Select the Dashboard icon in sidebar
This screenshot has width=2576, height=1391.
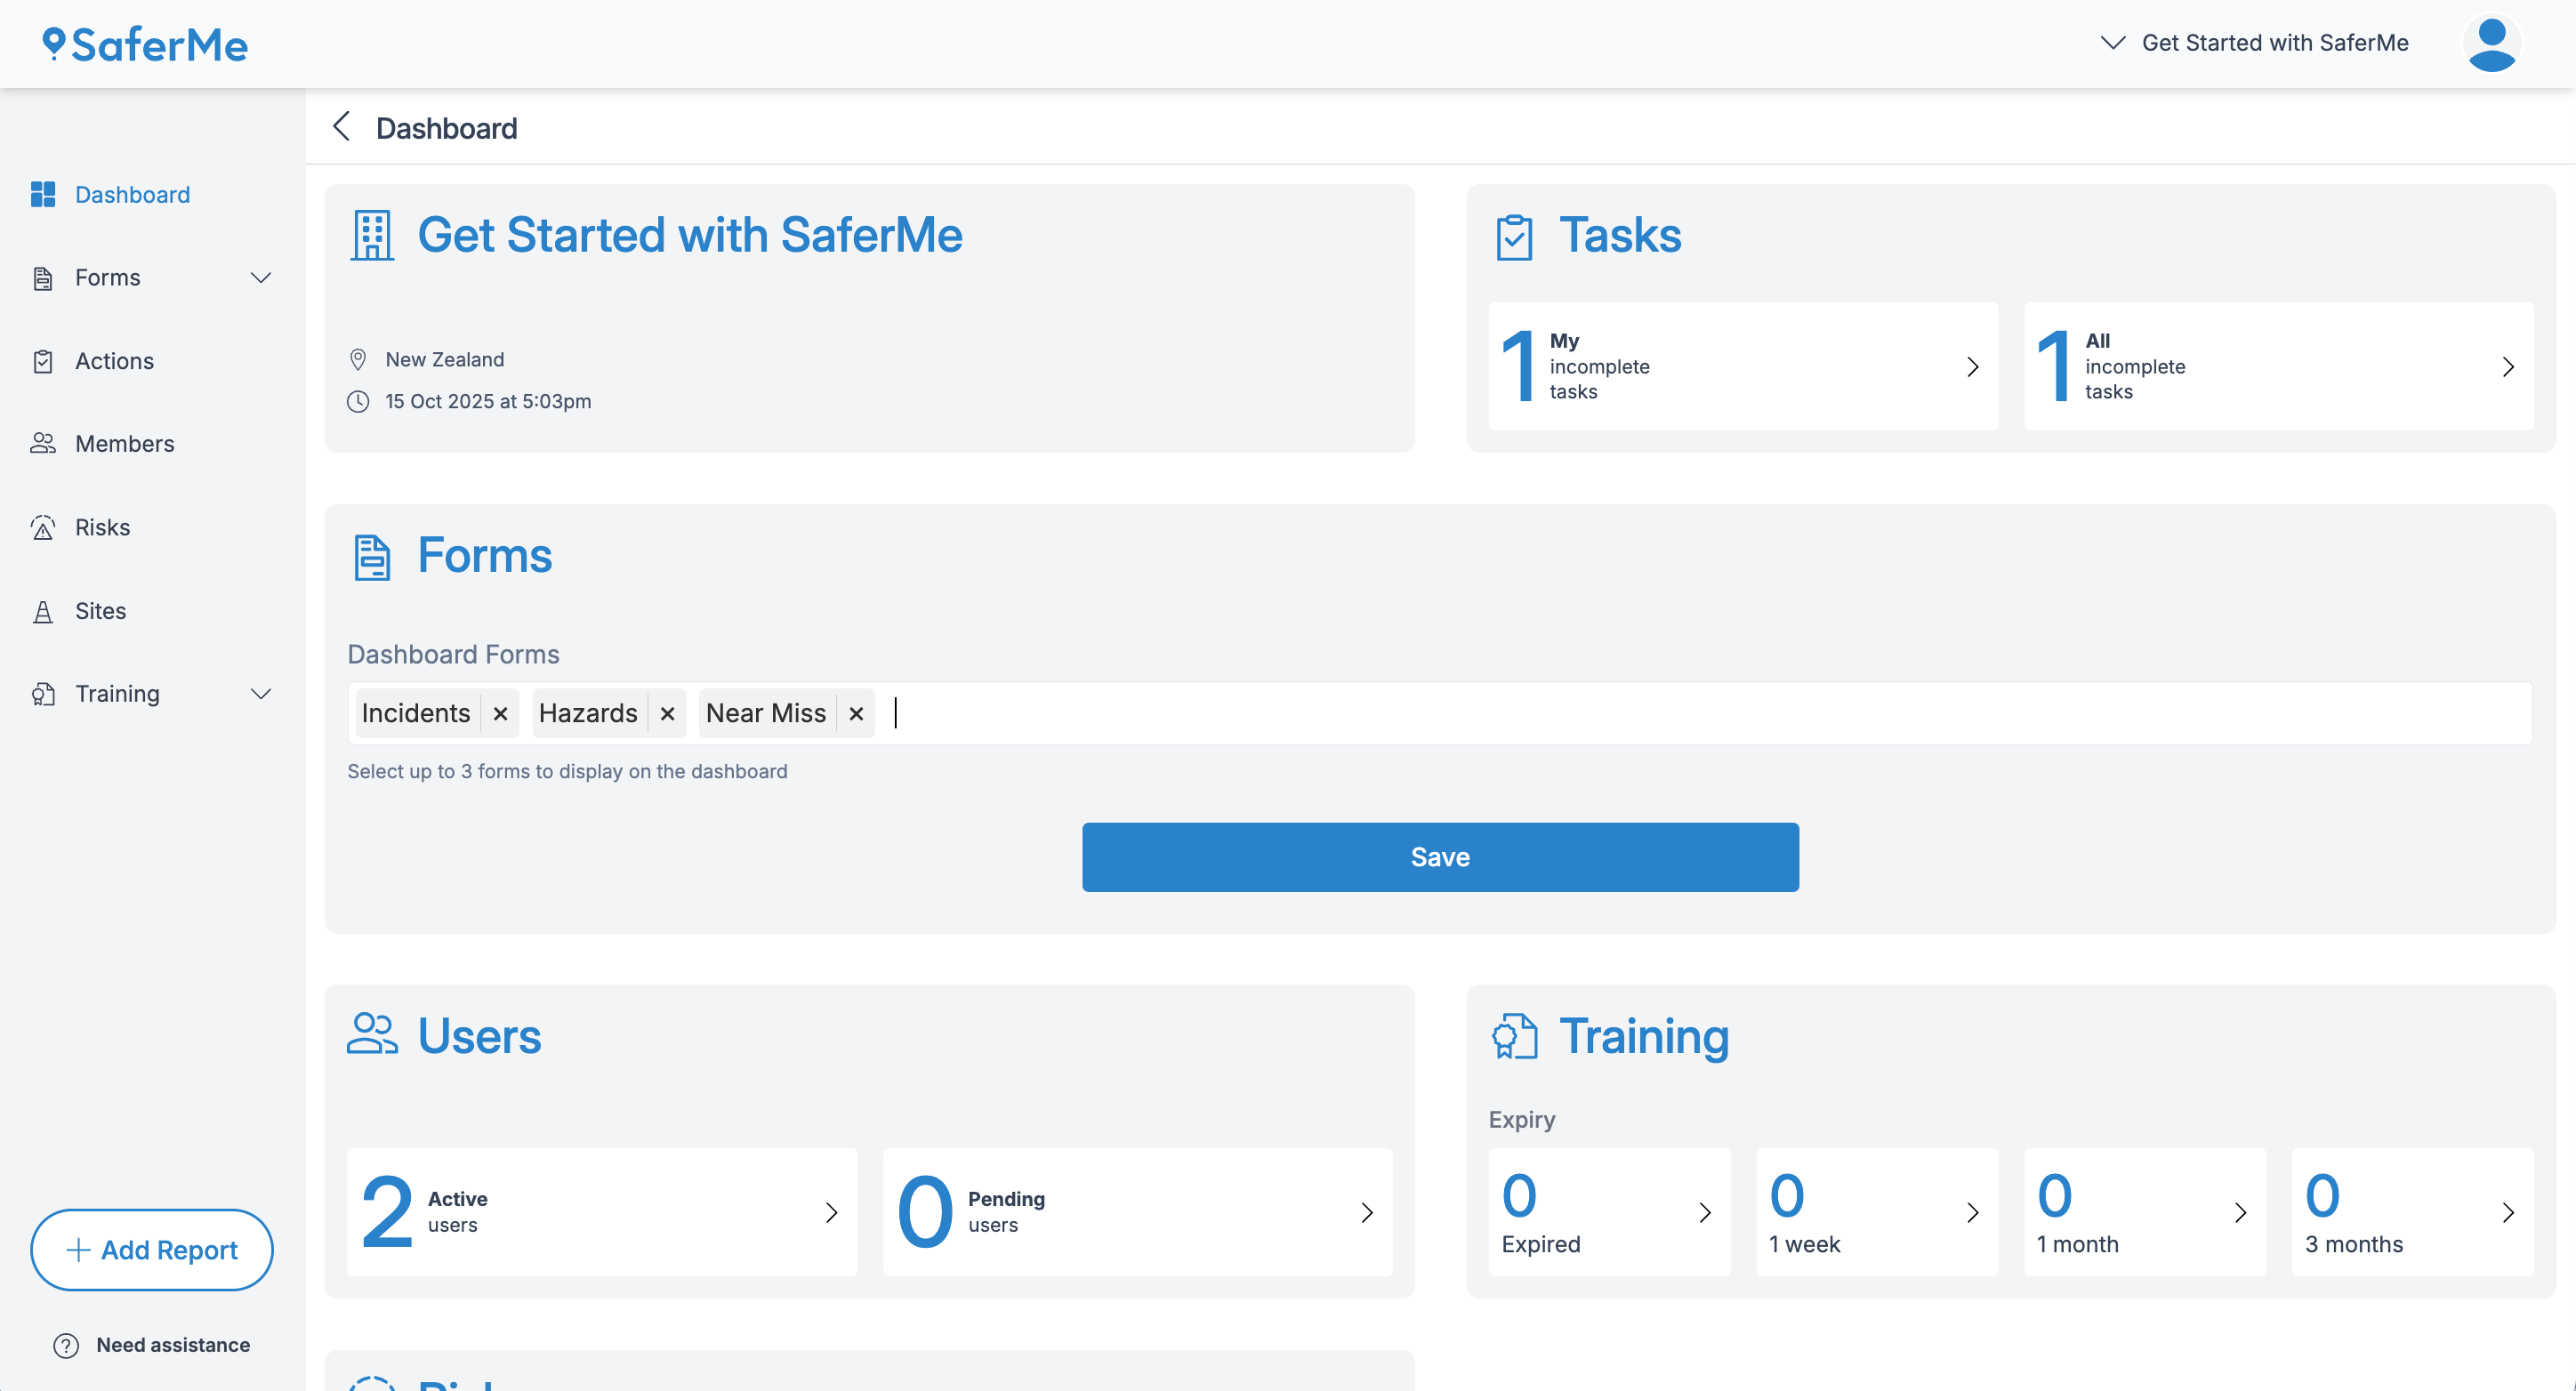click(43, 194)
